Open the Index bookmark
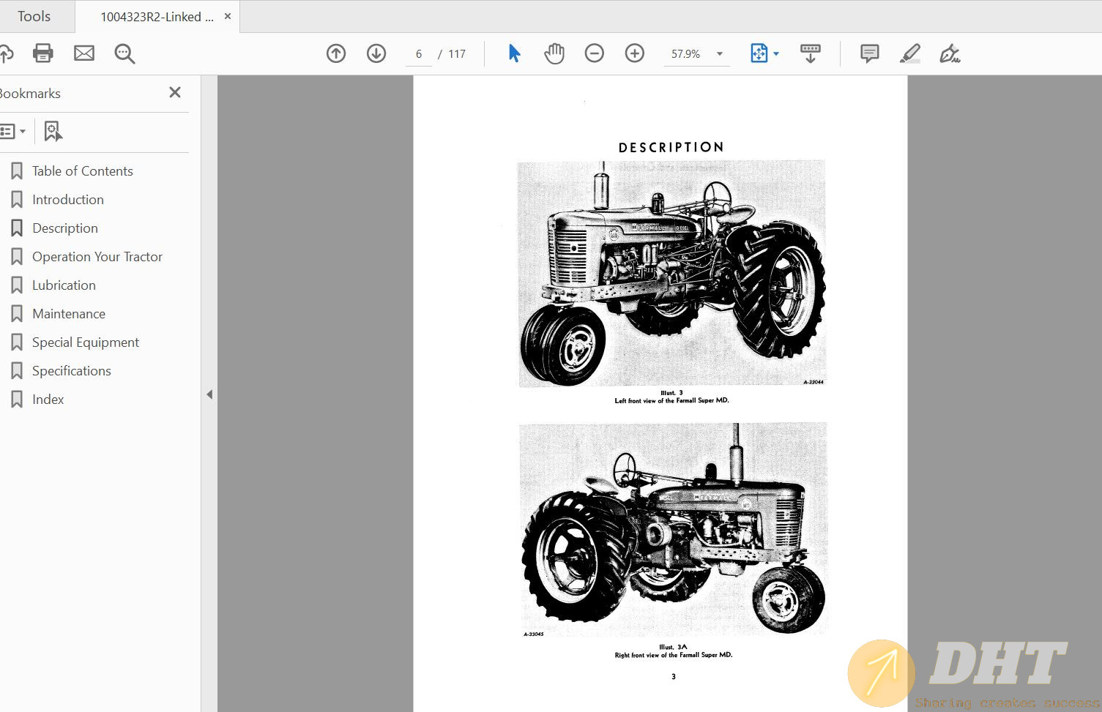 [x=48, y=400]
